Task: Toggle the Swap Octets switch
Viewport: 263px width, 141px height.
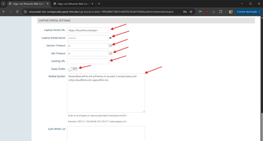Action: coord(72,69)
